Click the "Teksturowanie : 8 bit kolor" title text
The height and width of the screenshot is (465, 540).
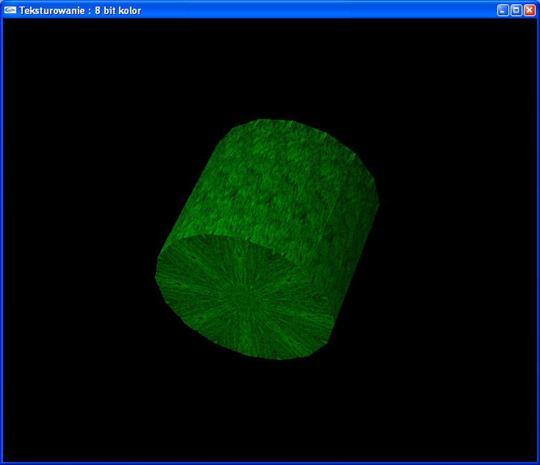point(80,10)
